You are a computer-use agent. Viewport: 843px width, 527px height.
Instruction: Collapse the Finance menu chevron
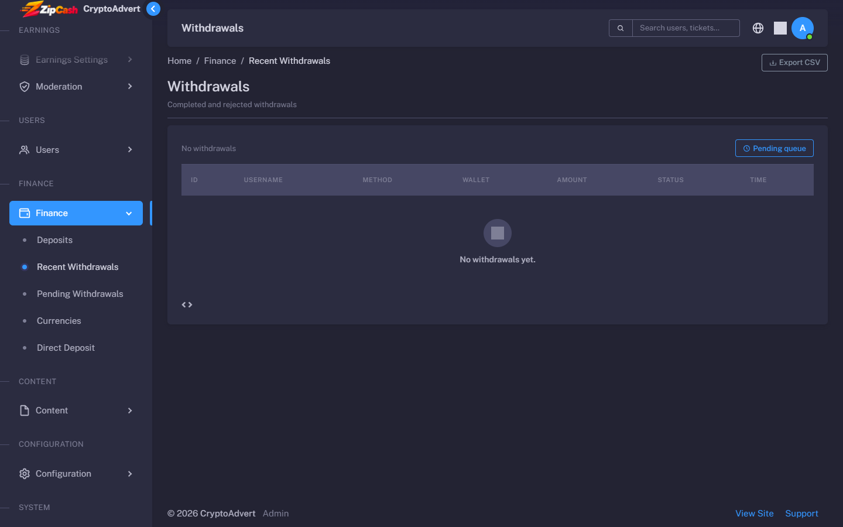(x=129, y=213)
